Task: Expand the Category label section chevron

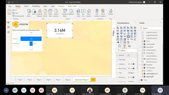Action: pos(117,64)
